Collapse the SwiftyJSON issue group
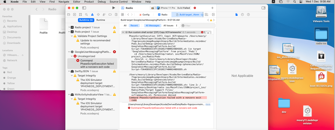The height and width of the screenshot is (130, 335). 69,71
